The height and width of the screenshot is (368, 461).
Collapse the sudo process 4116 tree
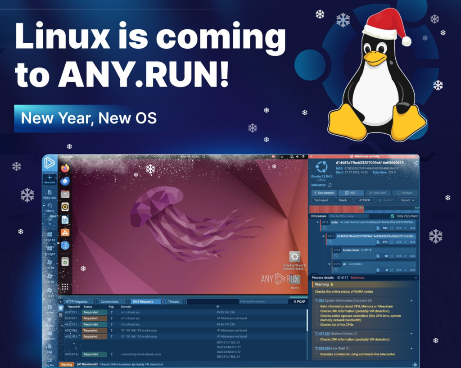coord(317,223)
